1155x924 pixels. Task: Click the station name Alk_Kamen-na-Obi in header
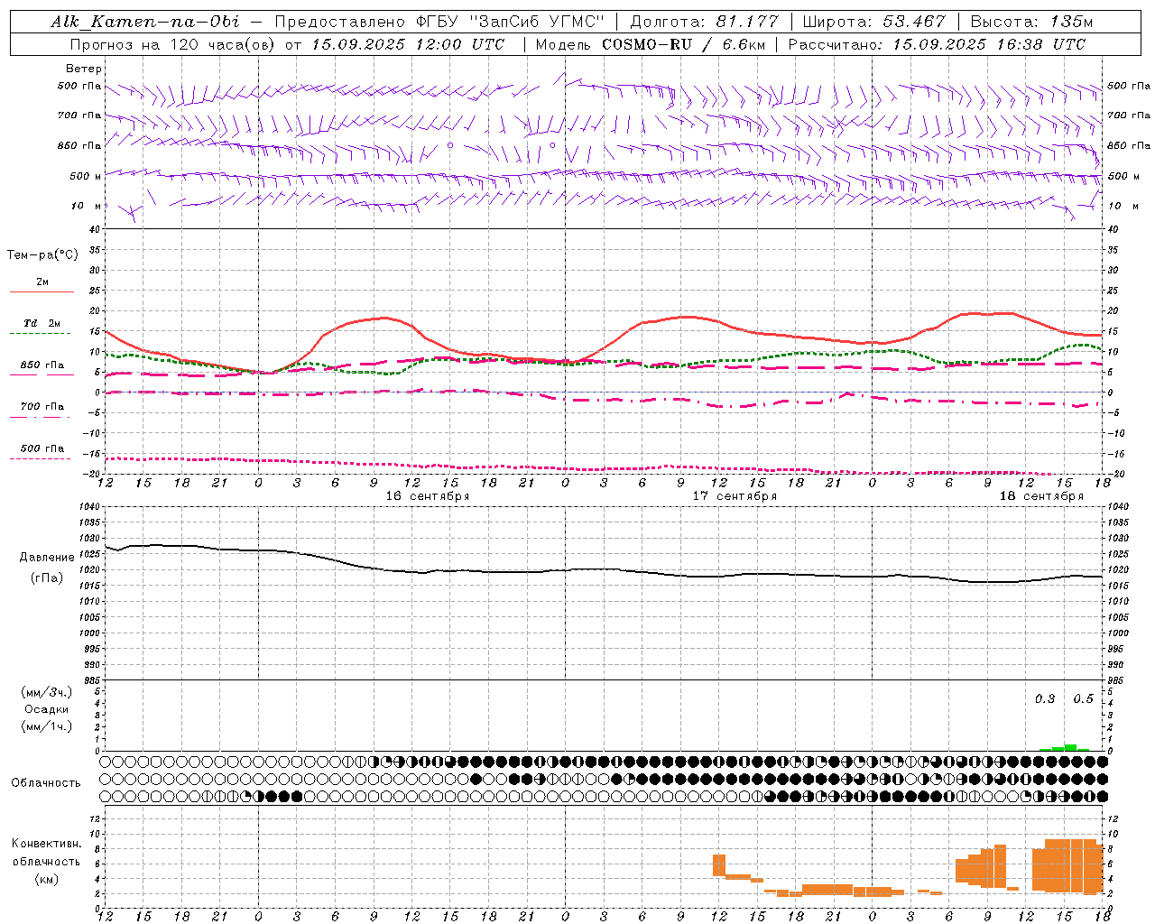146,22
